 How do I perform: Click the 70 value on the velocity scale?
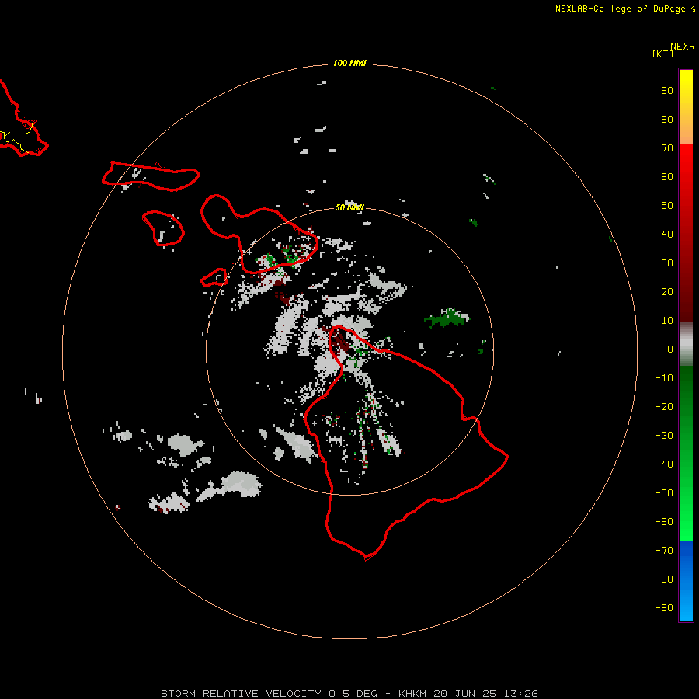tap(667, 148)
